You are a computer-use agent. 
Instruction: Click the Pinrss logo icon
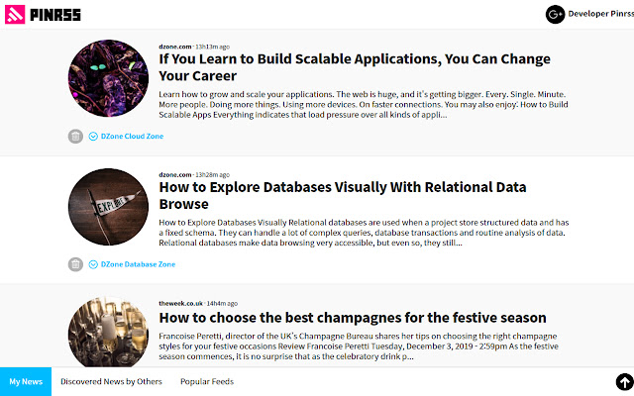point(14,14)
